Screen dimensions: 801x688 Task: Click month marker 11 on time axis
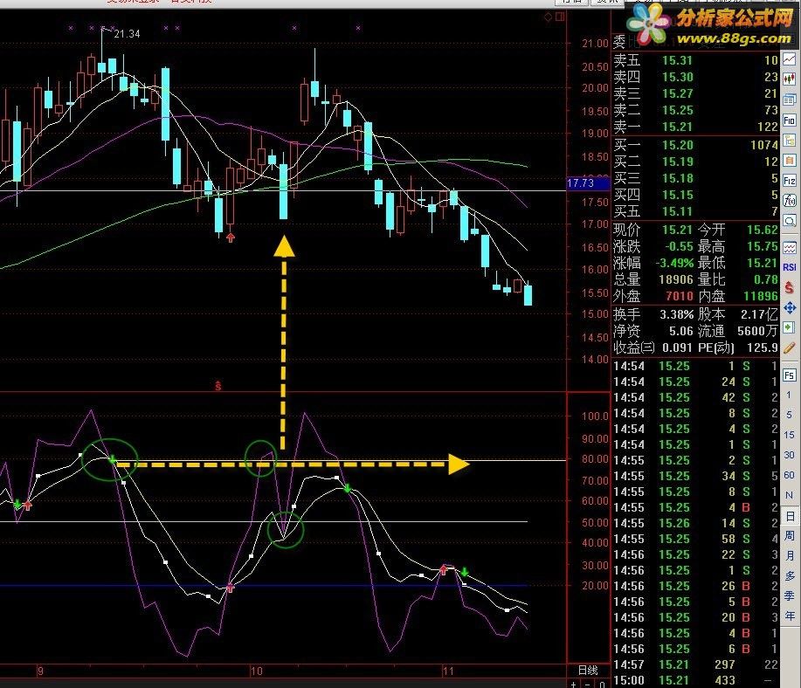coord(448,671)
